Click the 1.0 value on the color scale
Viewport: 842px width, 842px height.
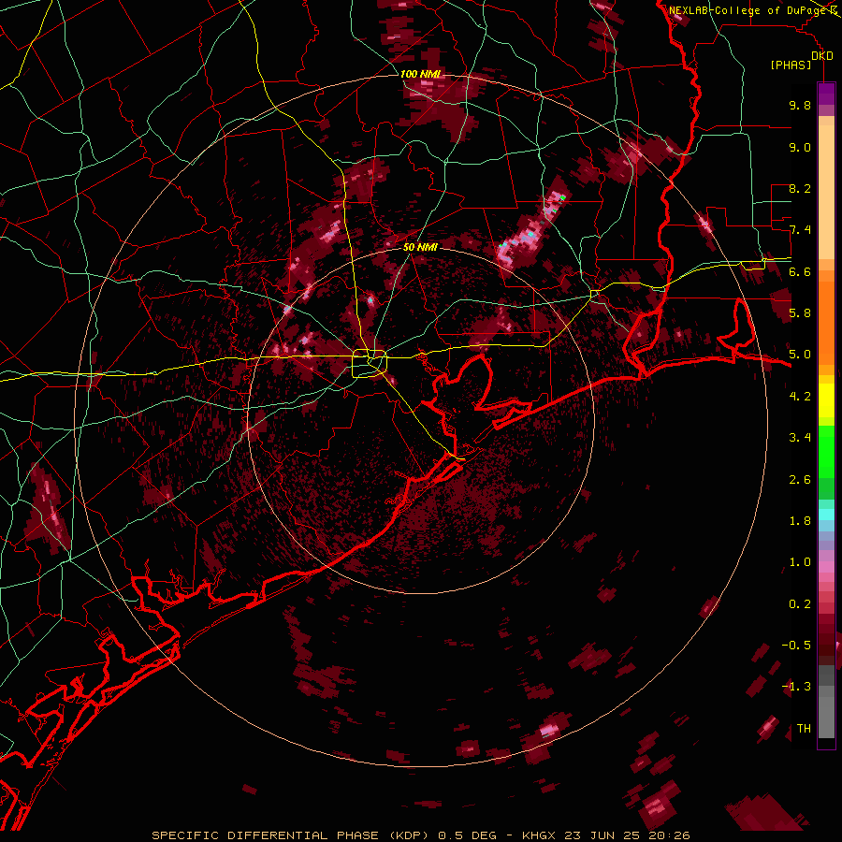pos(800,563)
